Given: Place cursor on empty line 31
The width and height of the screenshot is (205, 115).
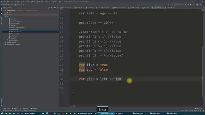Looking at the screenshot, I should click(x=136, y=84).
